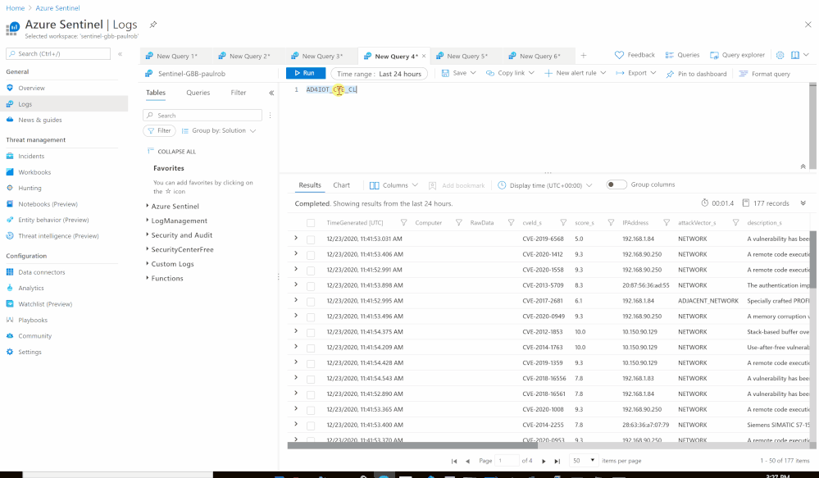Open the Columns dropdown
Image resolution: width=819 pixels, height=478 pixels.
tap(394, 185)
